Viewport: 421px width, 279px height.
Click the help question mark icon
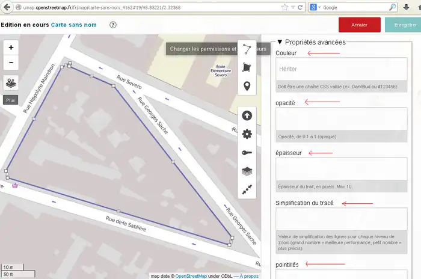pos(113,25)
